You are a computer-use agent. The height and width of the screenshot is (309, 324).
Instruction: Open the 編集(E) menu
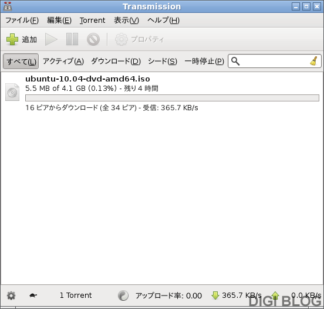pos(59,20)
